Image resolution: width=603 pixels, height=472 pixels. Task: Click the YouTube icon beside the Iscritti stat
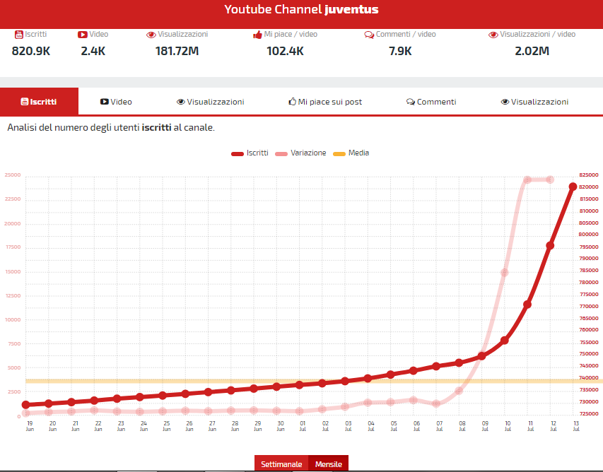pyautogui.click(x=19, y=35)
